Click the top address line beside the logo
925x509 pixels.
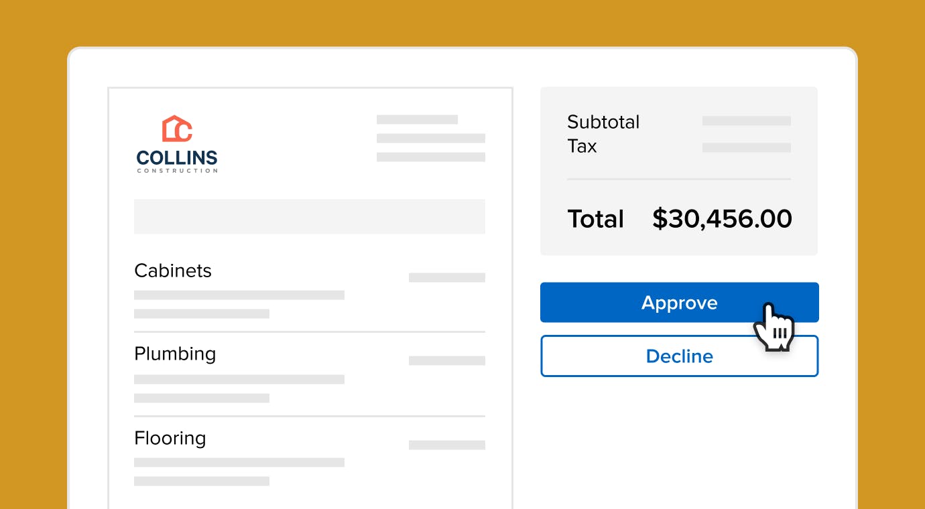[x=417, y=120]
